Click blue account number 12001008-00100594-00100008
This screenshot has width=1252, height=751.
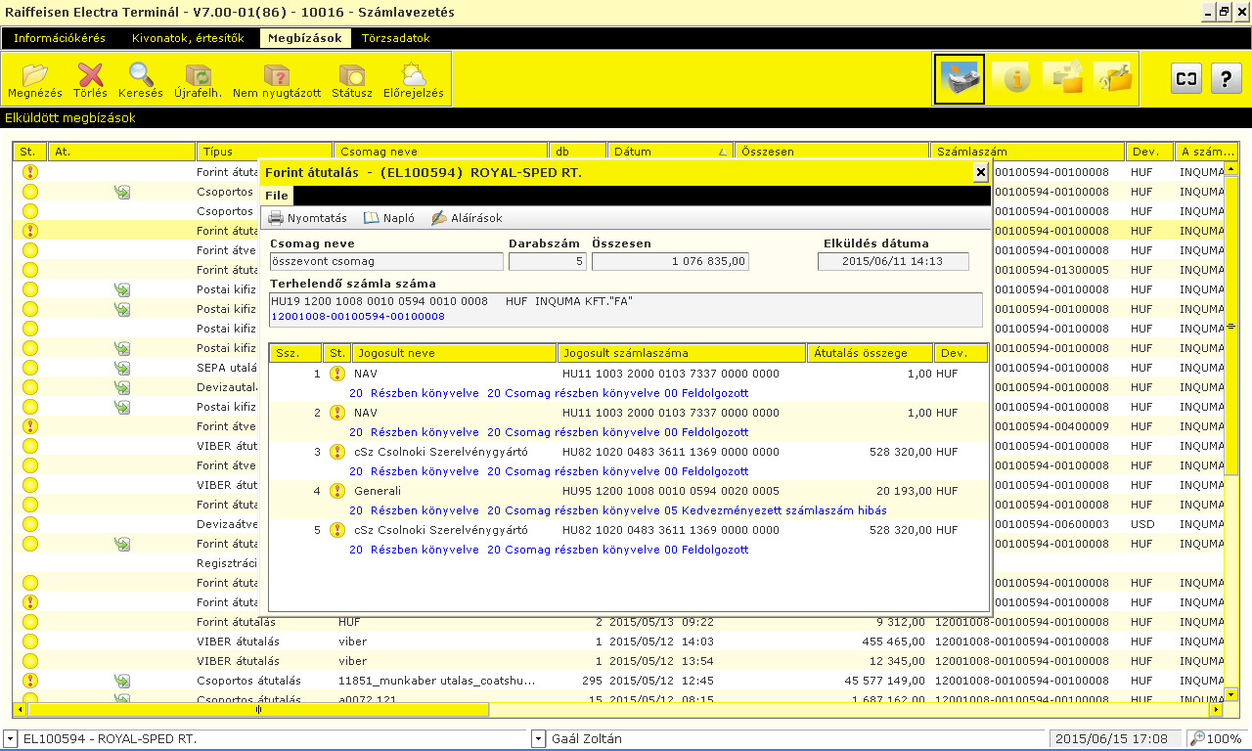[x=358, y=317]
